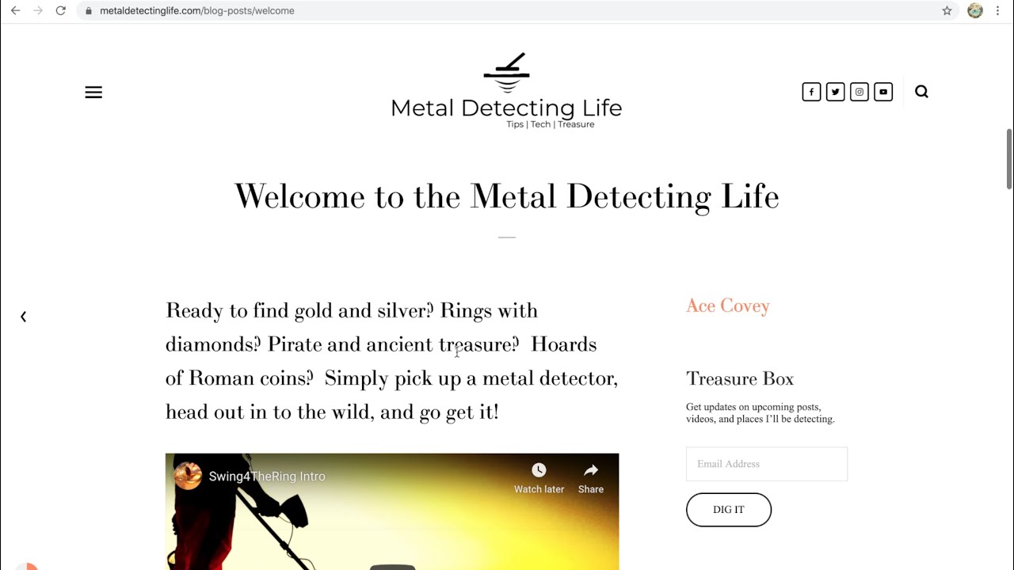Open Chrome three-dot menu
Screen dimensions: 1014x570
point(997,11)
